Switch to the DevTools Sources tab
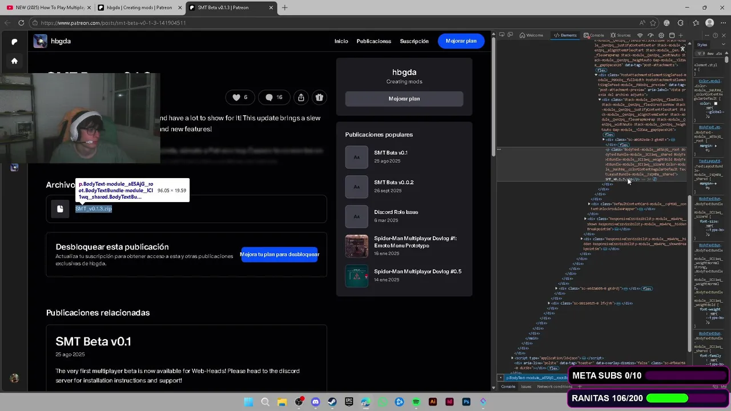 coord(620,35)
